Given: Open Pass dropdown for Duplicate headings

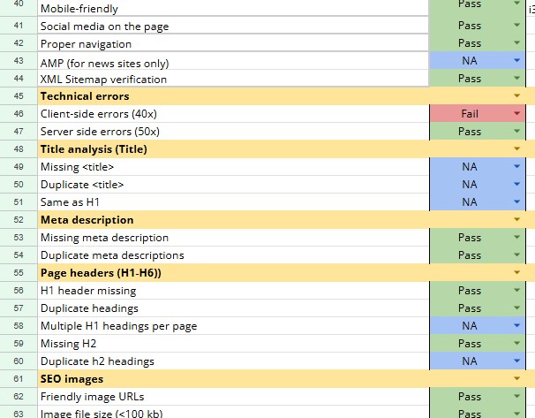Looking at the screenshot, I should [516, 308].
